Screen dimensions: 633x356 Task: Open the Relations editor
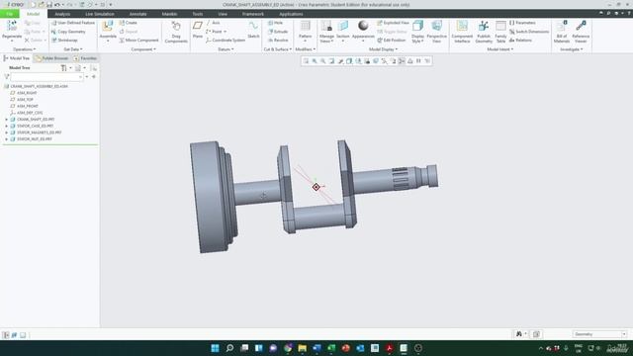(520, 41)
